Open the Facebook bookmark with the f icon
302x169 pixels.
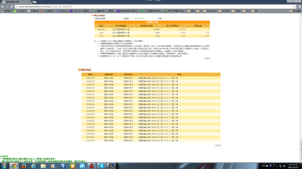coord(62,11)
